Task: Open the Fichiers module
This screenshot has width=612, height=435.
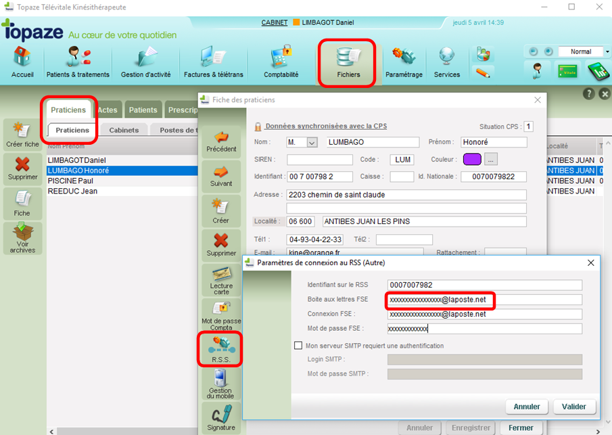Action: pyautogui.click(x=348, y=62)
